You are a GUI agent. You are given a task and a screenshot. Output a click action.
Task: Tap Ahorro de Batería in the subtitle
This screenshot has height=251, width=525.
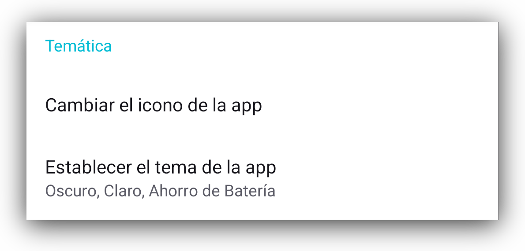(x=212, y=192)
